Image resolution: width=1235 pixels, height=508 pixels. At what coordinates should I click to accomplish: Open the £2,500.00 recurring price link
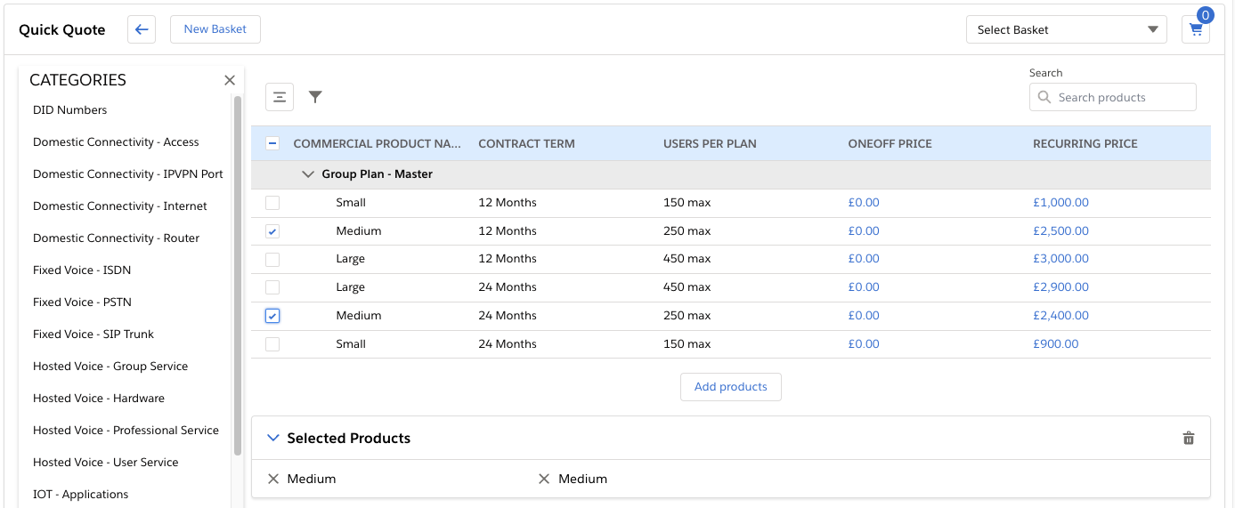[x=1060, y=231]
